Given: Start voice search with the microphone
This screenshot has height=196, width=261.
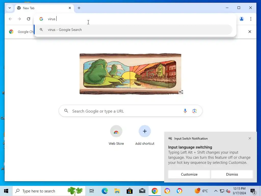Looking at the screenshot, I should click(185, 111).
